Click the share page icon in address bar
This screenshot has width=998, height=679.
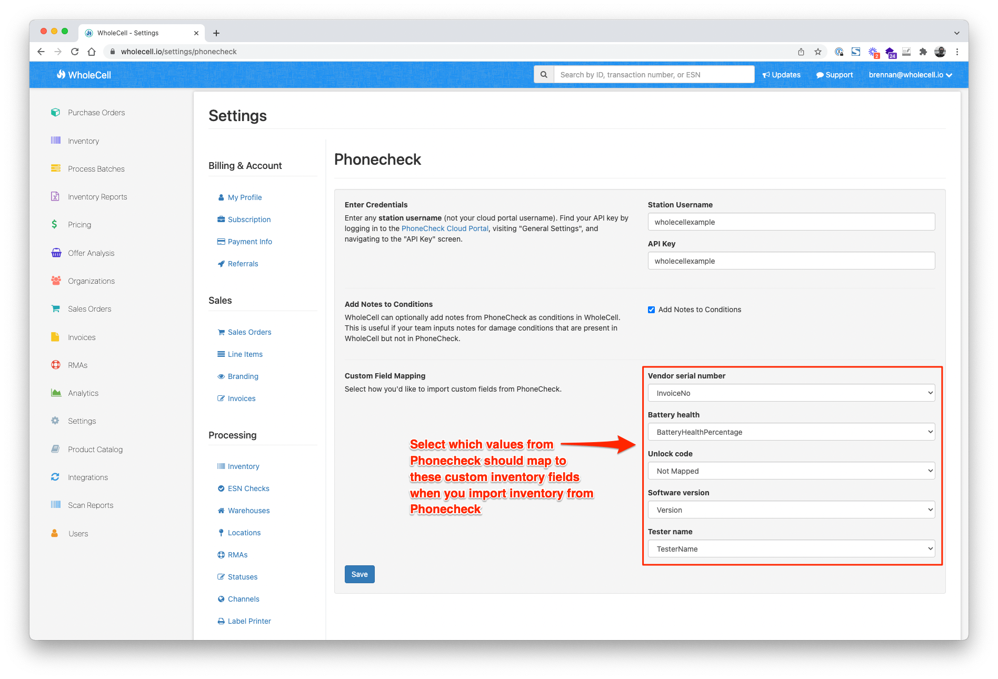[x=801, y=52]
